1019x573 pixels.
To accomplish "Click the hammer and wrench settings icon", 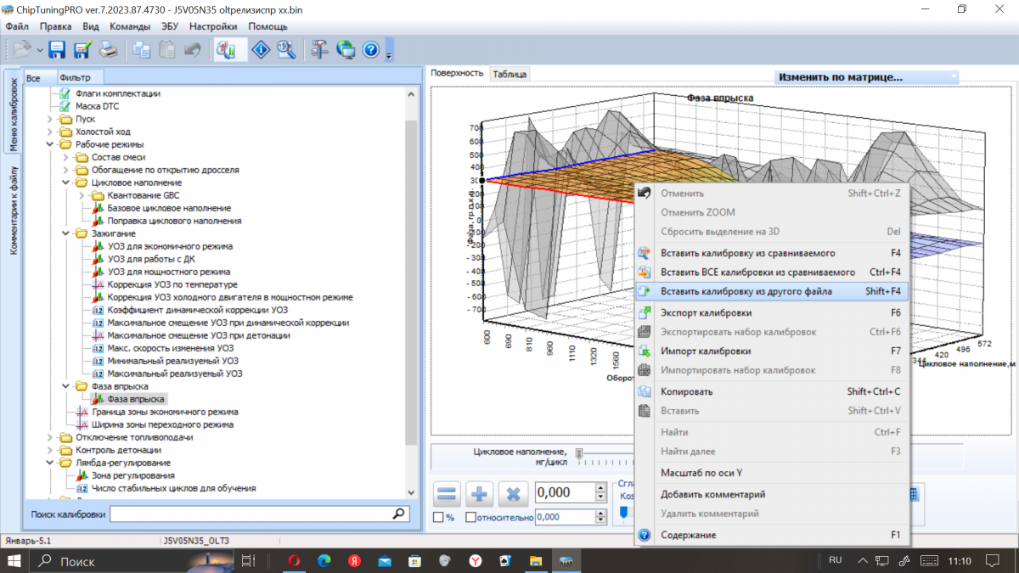I will (x=319, y=49).
